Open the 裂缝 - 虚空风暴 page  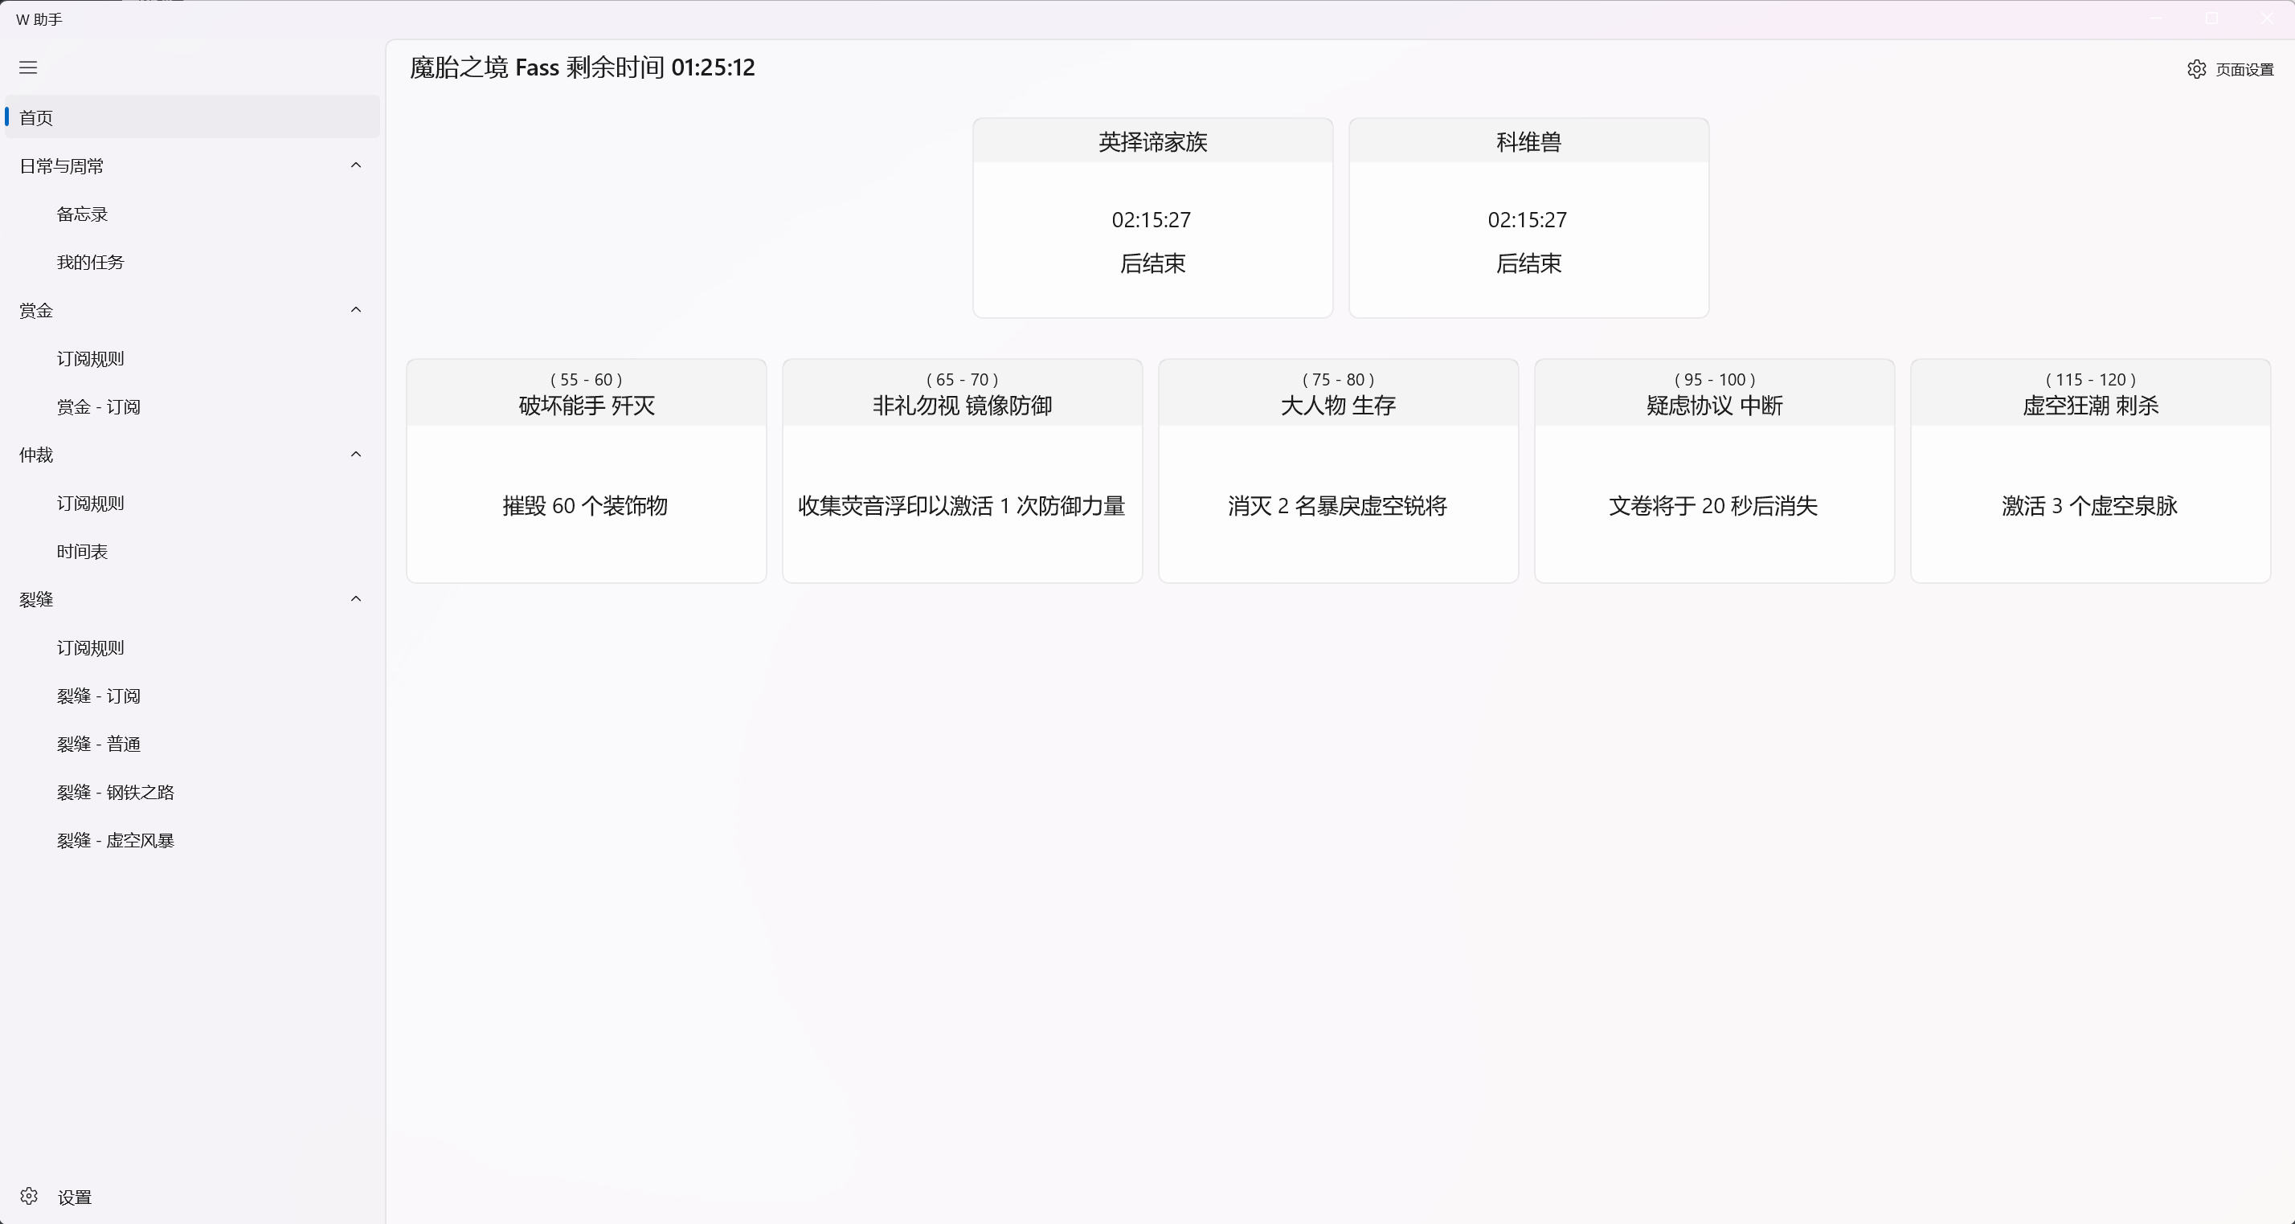(115, 840)
